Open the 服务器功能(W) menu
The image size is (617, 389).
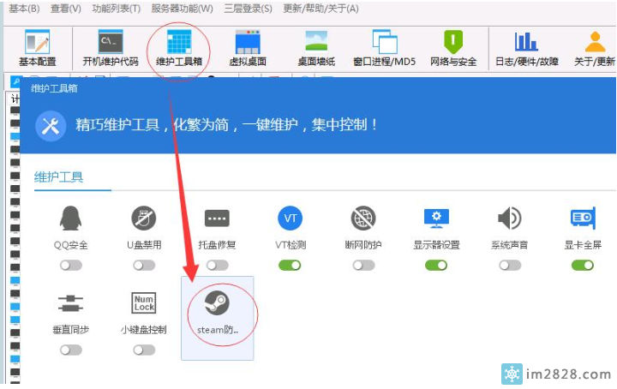click(182, 9)
